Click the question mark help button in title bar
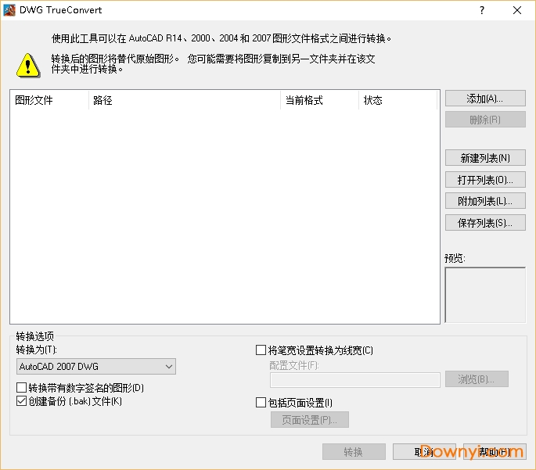Screen dimensions: 536x470 point(482,10)
